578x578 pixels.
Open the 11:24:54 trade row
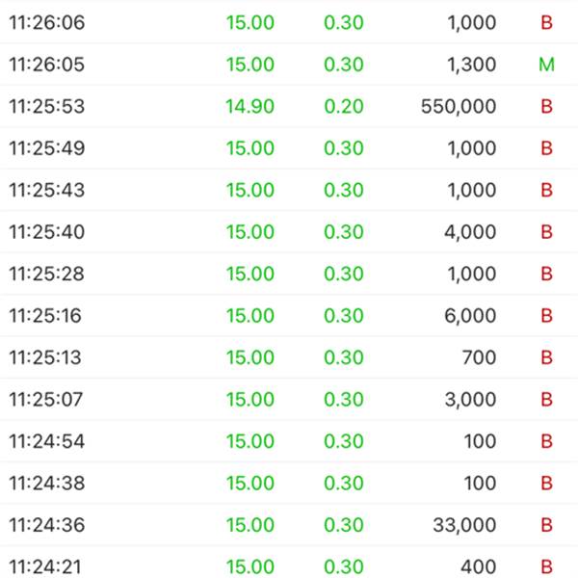coord(289,441)
